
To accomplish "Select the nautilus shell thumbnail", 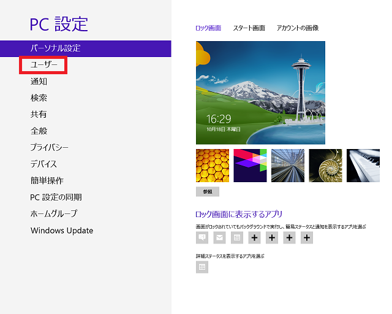I will (325, 166).
